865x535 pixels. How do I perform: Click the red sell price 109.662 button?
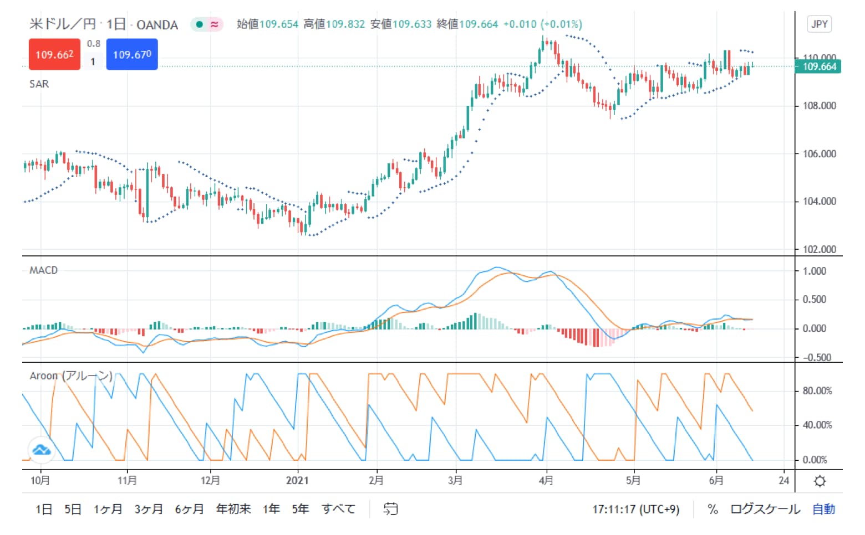click(x=54, y=54)
